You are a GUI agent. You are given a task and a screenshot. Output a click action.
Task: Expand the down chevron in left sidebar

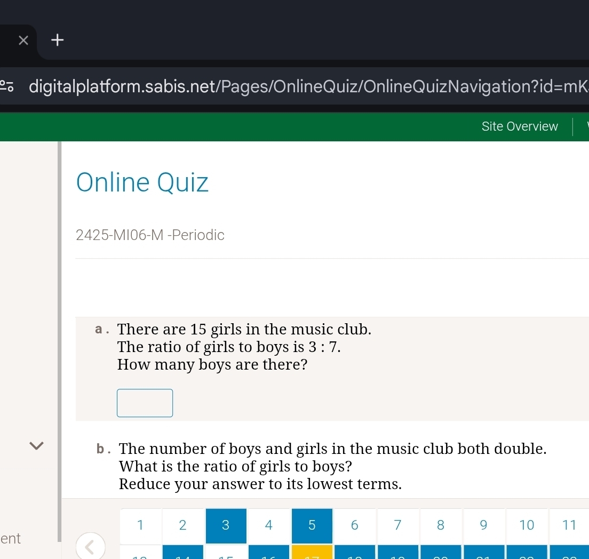pyautogui.click(x=36, y=445)
